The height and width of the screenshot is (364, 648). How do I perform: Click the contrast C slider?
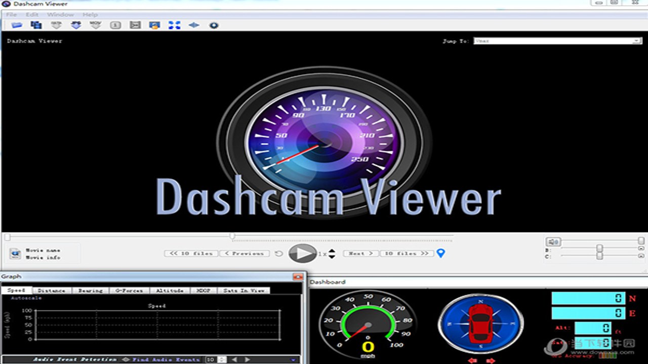coord(600,256)
